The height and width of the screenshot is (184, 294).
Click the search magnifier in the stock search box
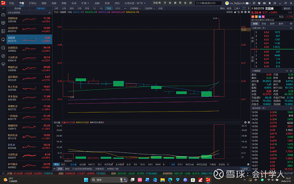tap(197, 3)
